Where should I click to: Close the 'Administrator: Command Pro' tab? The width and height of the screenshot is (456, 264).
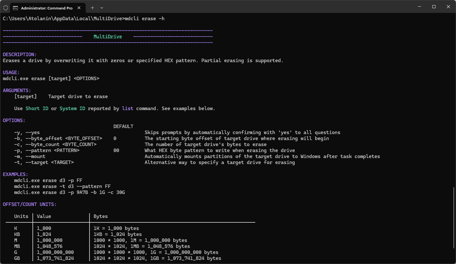(79, 8)
